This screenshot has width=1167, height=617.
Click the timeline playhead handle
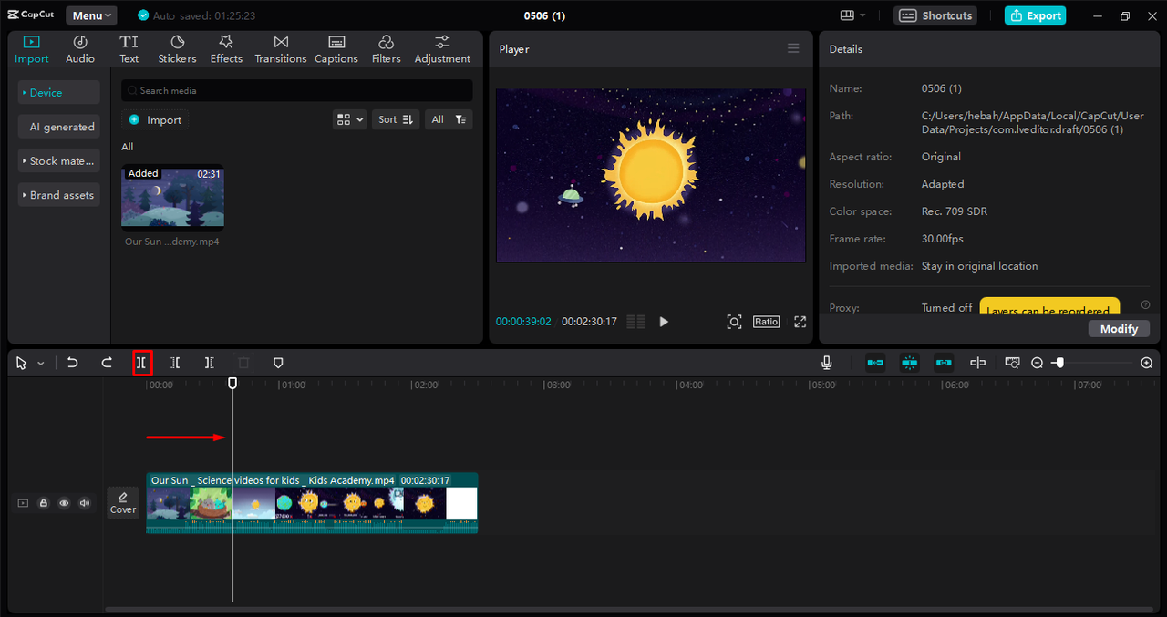pyautogui.click(x=232, y=384)
